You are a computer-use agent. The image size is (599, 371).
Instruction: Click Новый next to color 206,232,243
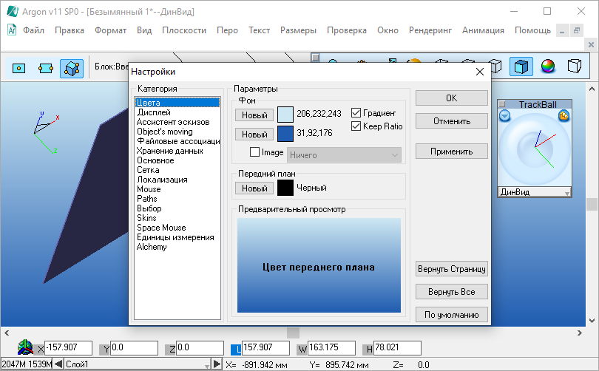(x=254, y=115)
